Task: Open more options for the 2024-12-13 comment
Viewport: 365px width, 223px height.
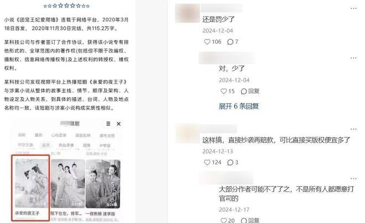Action: [x=353, y=129]
